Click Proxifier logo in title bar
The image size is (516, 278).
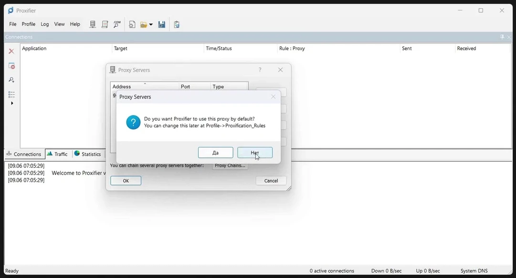click(11, 10)
